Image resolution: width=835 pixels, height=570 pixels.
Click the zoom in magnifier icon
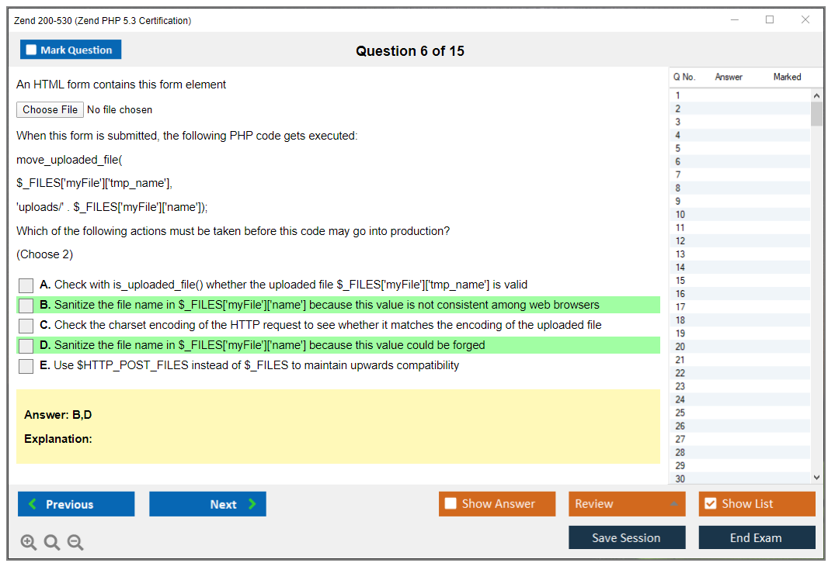click(29, 543)
